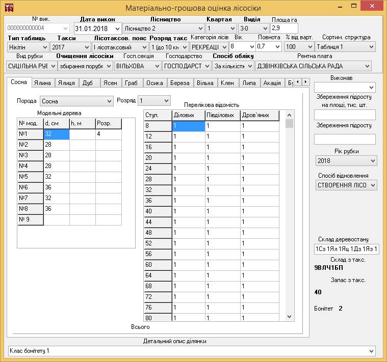Switch to the Липа tab
The width and height of the screenshot is (387, 362).
tap(249, 83)
